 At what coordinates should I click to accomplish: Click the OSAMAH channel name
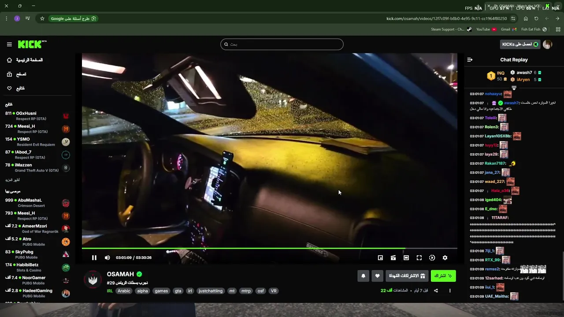tap(120, 274)
